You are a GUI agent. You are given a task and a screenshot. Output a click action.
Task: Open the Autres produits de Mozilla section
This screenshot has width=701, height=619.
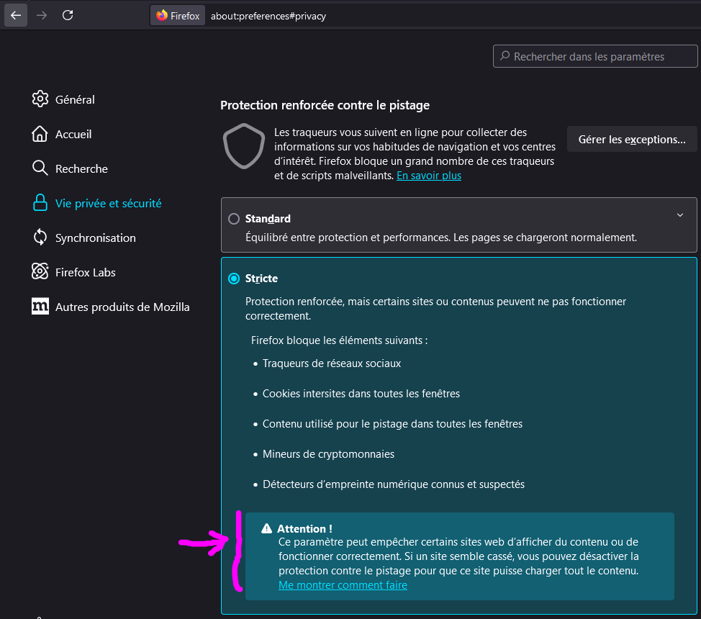122,307
